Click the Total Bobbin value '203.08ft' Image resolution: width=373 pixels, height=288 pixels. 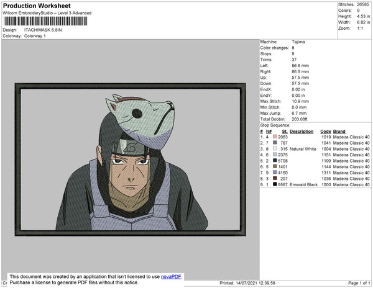pos(300,119)
